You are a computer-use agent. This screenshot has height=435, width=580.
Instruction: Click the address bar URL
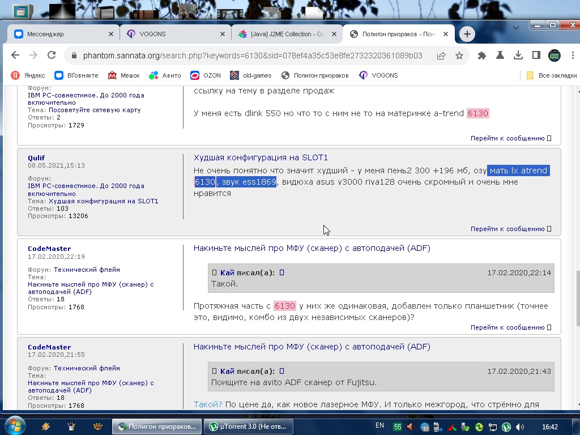pos(253,56)
